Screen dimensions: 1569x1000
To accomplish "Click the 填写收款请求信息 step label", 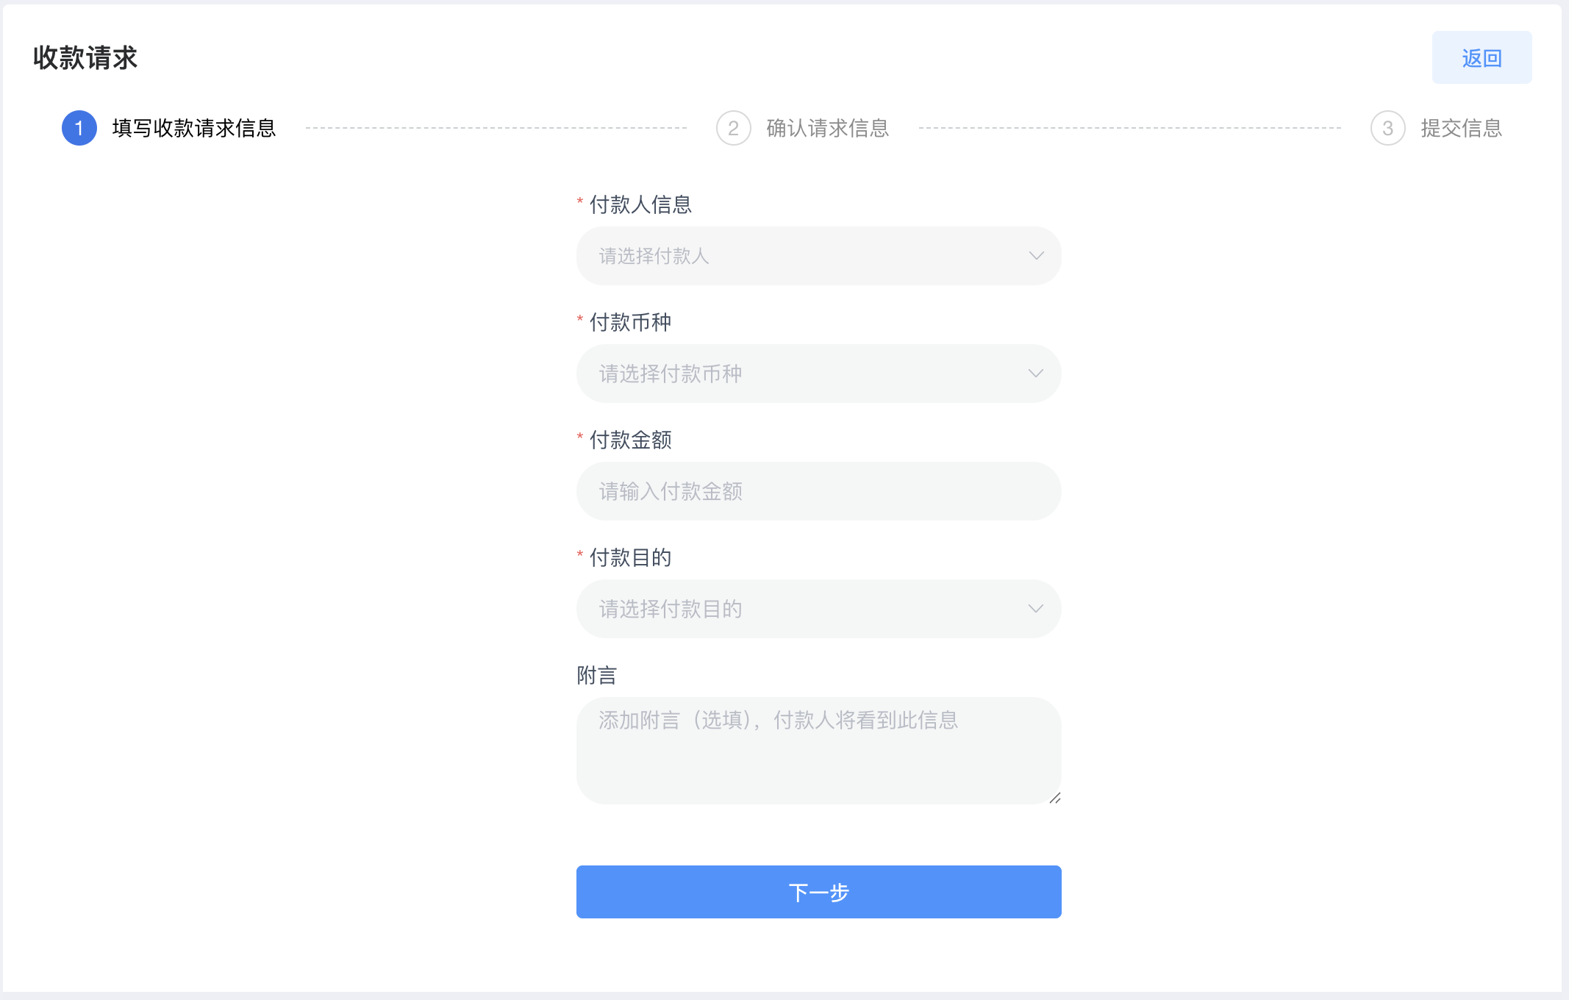I will (194, 128).
